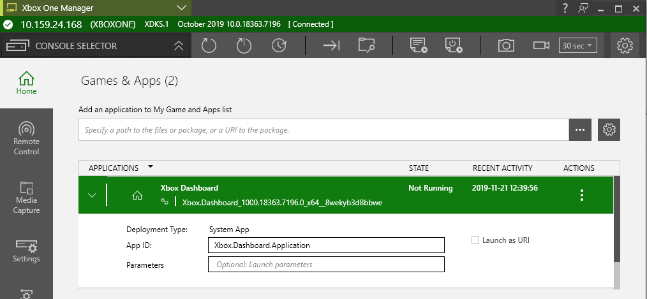The height and width of the screenshot is (299, 647).
Task: Click the help question mark icon
Action: tap(565, 8)
